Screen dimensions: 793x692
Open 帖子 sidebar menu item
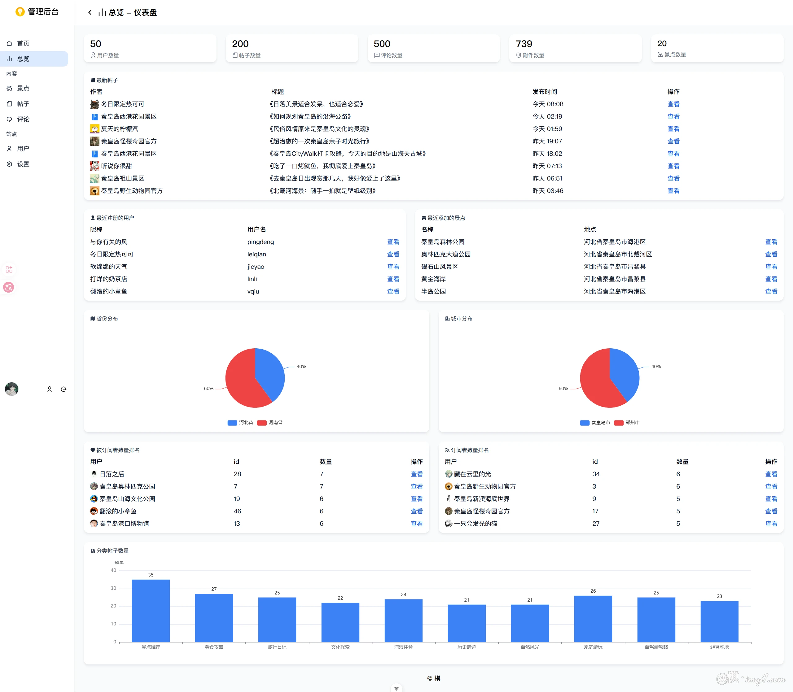(x=23, y=103)
